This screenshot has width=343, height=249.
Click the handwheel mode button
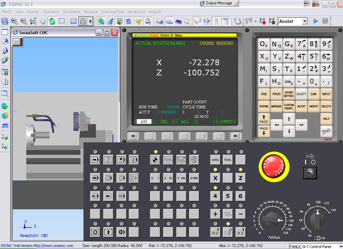(194, 160)
